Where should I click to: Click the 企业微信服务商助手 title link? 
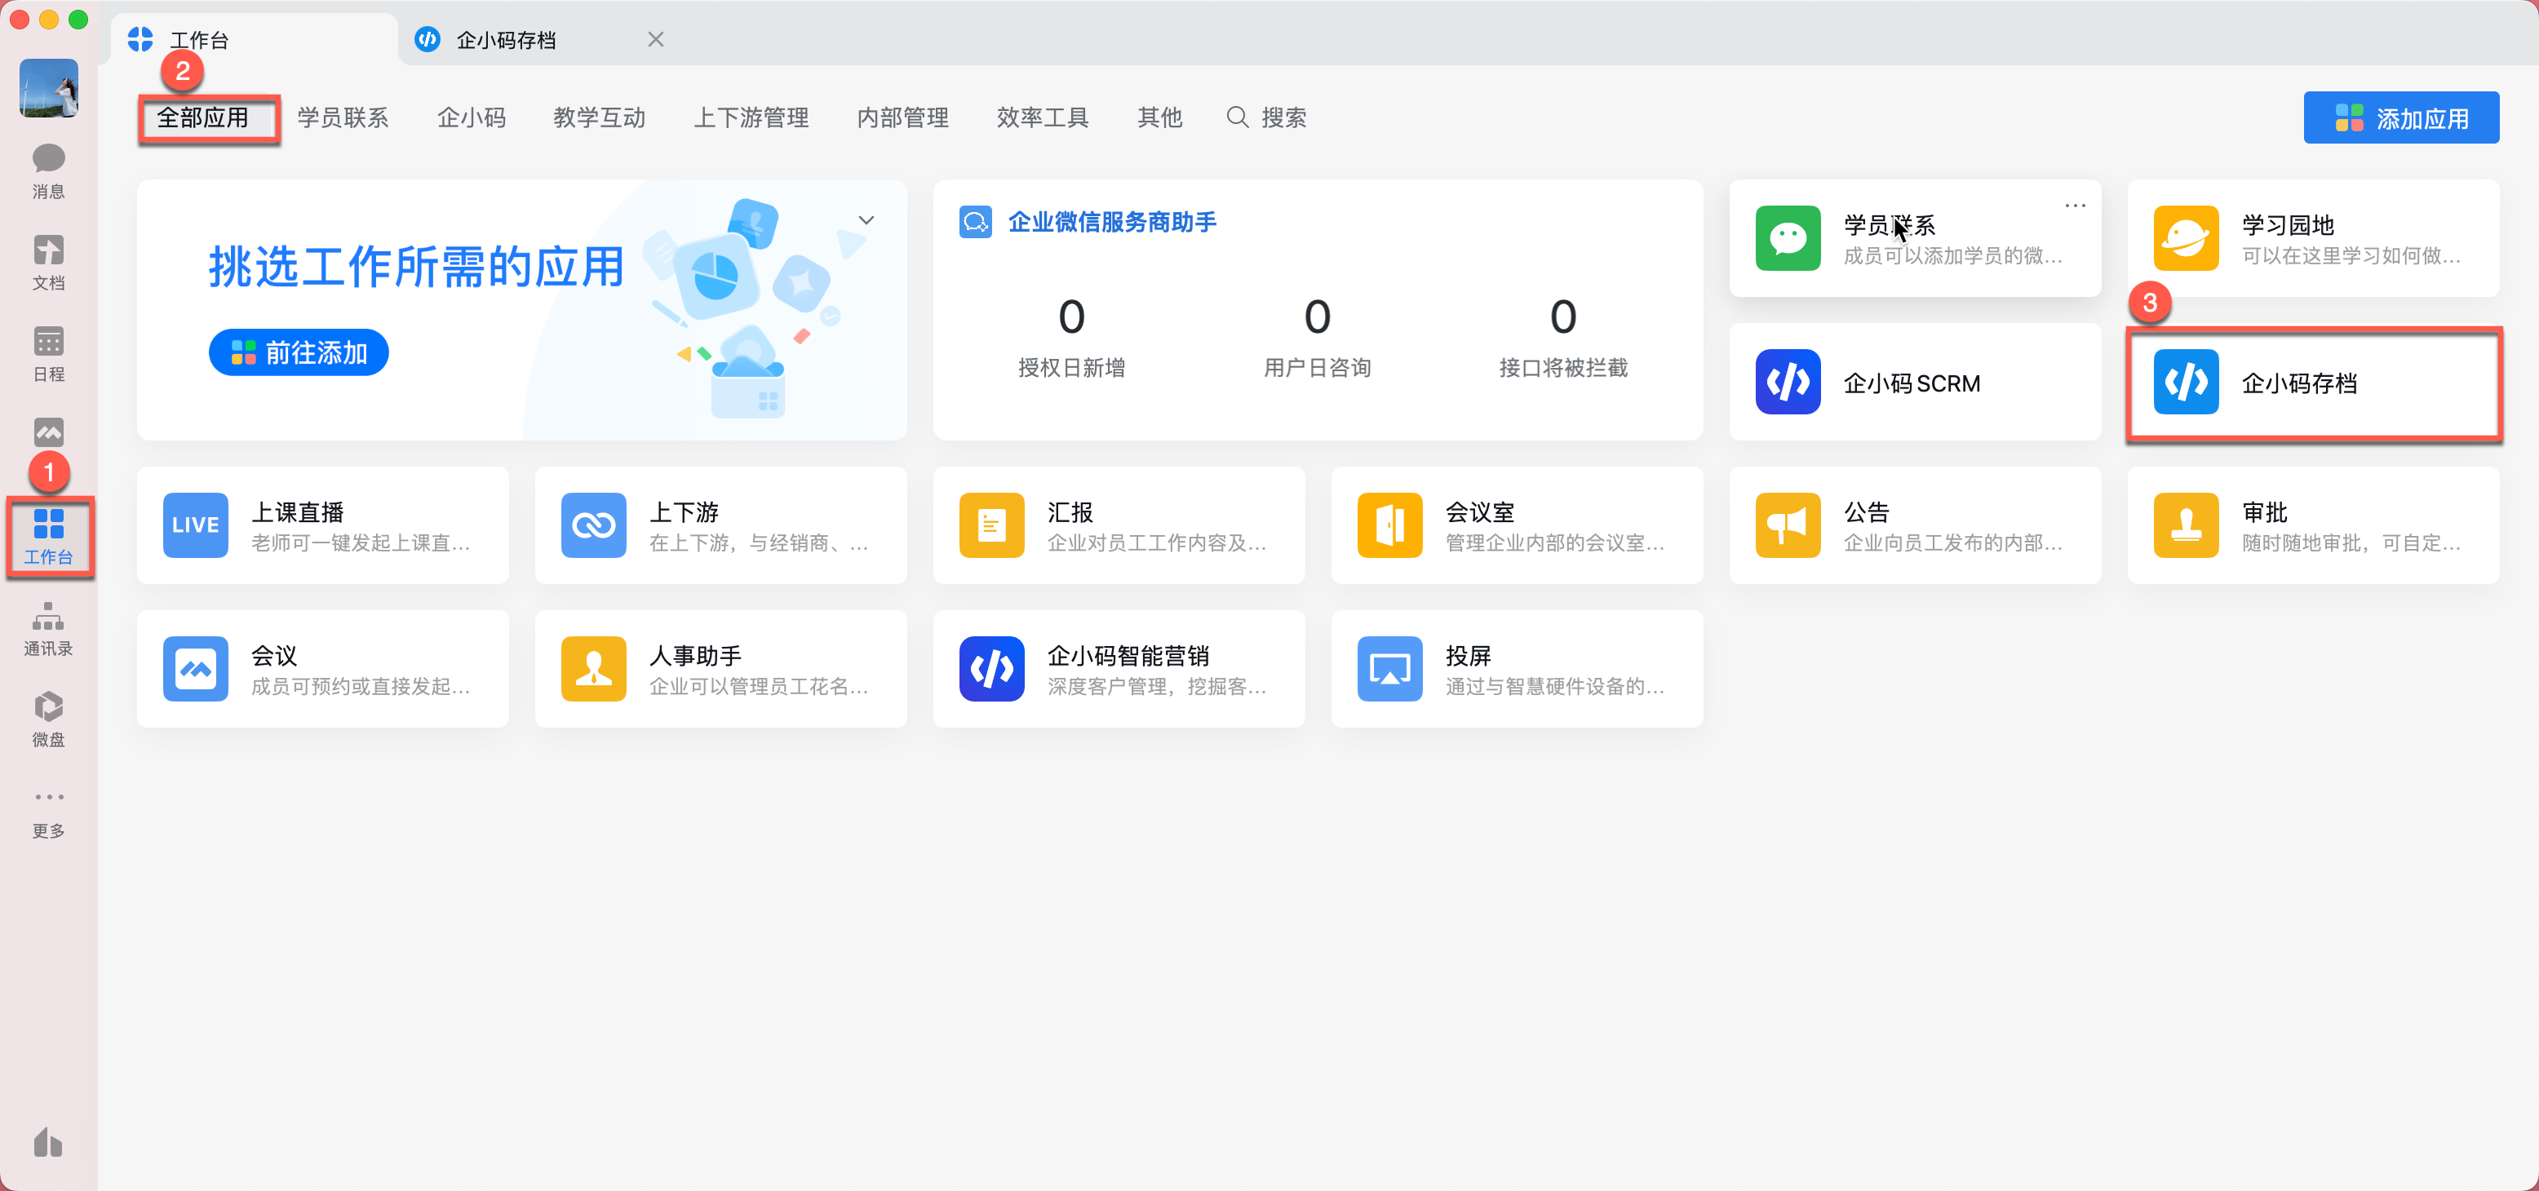point(1112,223)
